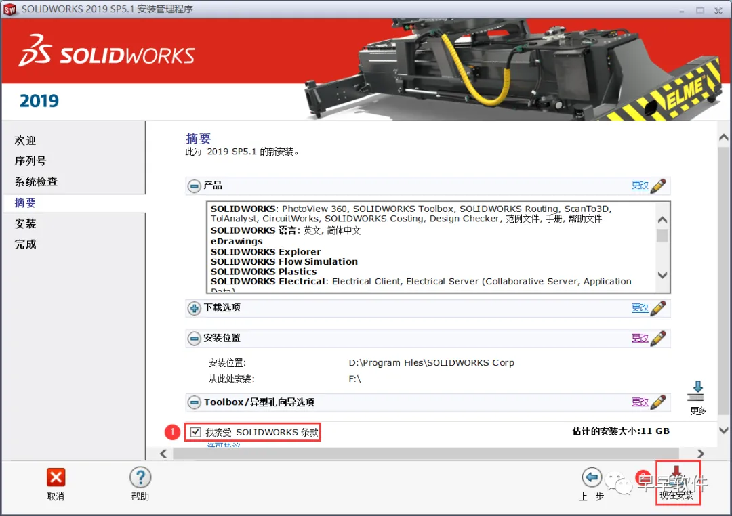
Task: Collapse the 产品 section
Action: 195,186
